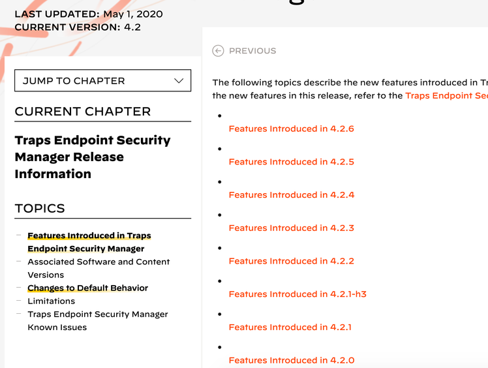488x368 pixels.
Task: Open the Jump to Chapter dropdown
Action: tap(102, 81)
